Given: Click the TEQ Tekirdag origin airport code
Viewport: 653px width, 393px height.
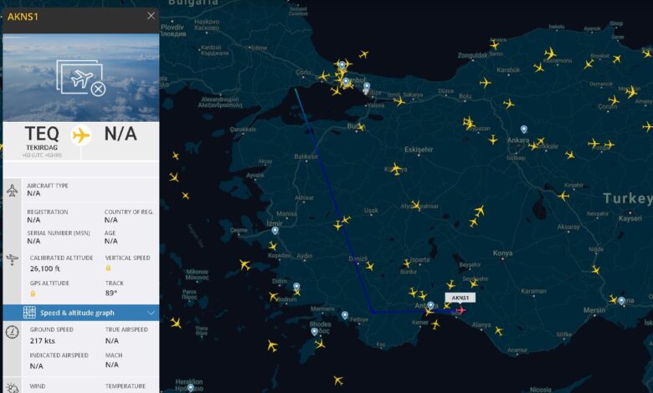Looking at the screenshot, I should [42, 134].
